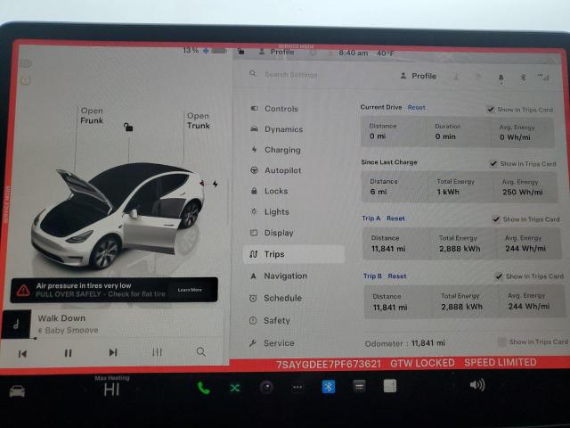The width and height of the screenshot is (570, 428).
Task: Open Profile in the top status bar
Action: [x=276, y=52]
